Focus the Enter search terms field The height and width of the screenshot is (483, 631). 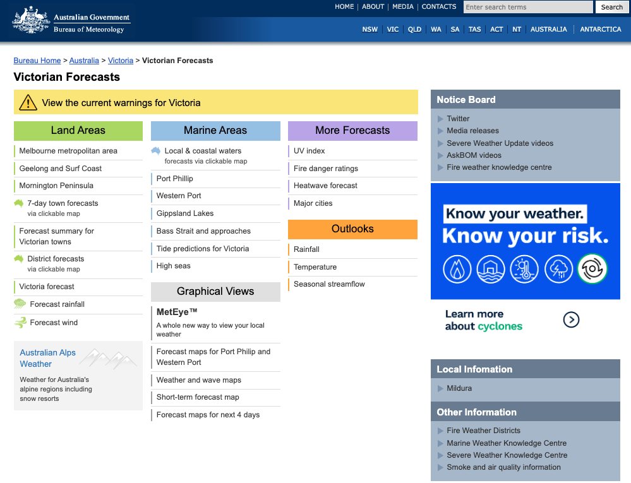528,7
